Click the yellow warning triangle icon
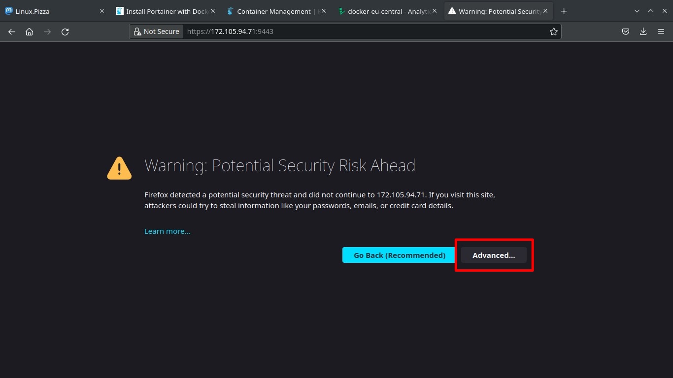 click(x=119, y=168)
